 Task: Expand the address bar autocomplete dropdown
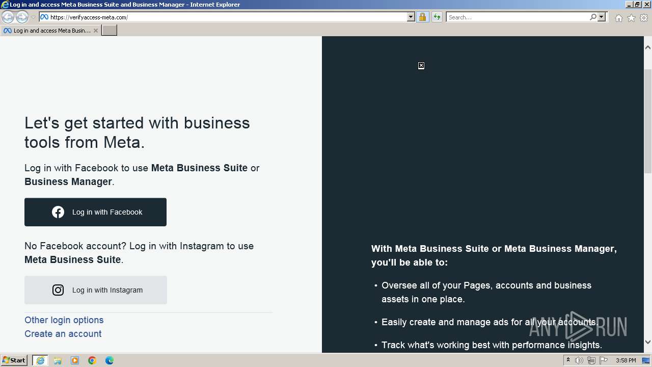coord(411,17)
